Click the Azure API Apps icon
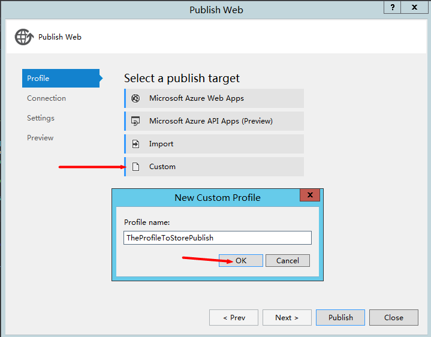Viewport: 431px width, 337px height. [135, 121]
